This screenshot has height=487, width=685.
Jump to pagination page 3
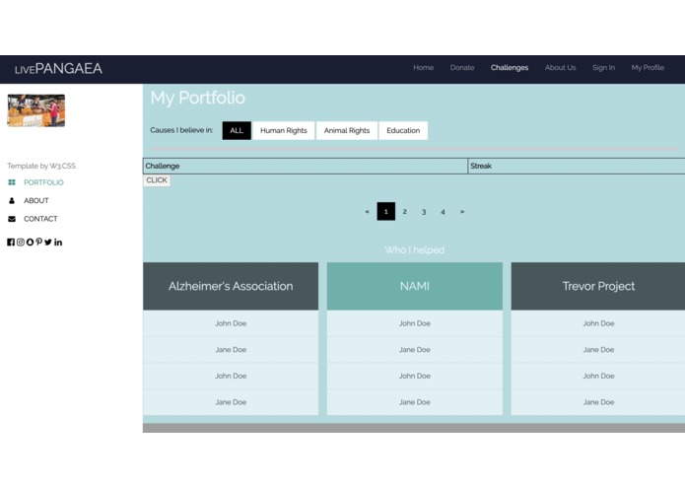tap(424, 211)
